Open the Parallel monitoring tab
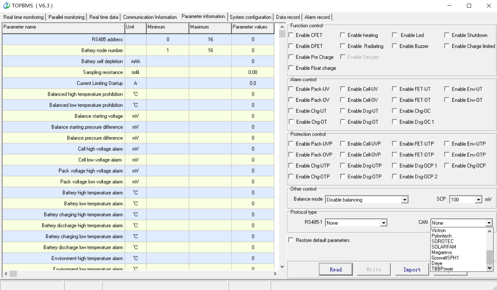This screenshot has height=290, width=497. pyautogui.click(x=66, y=17)
